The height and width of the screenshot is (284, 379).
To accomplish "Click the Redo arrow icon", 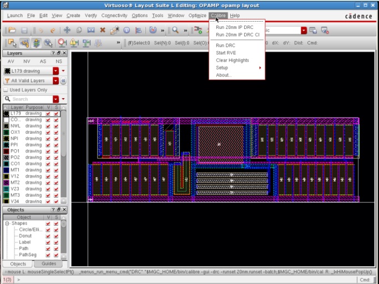I will [x=53, y=30].
